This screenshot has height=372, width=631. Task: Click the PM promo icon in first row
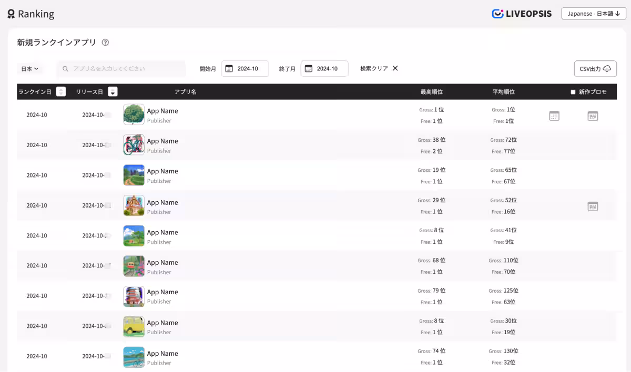click(593, 116)
